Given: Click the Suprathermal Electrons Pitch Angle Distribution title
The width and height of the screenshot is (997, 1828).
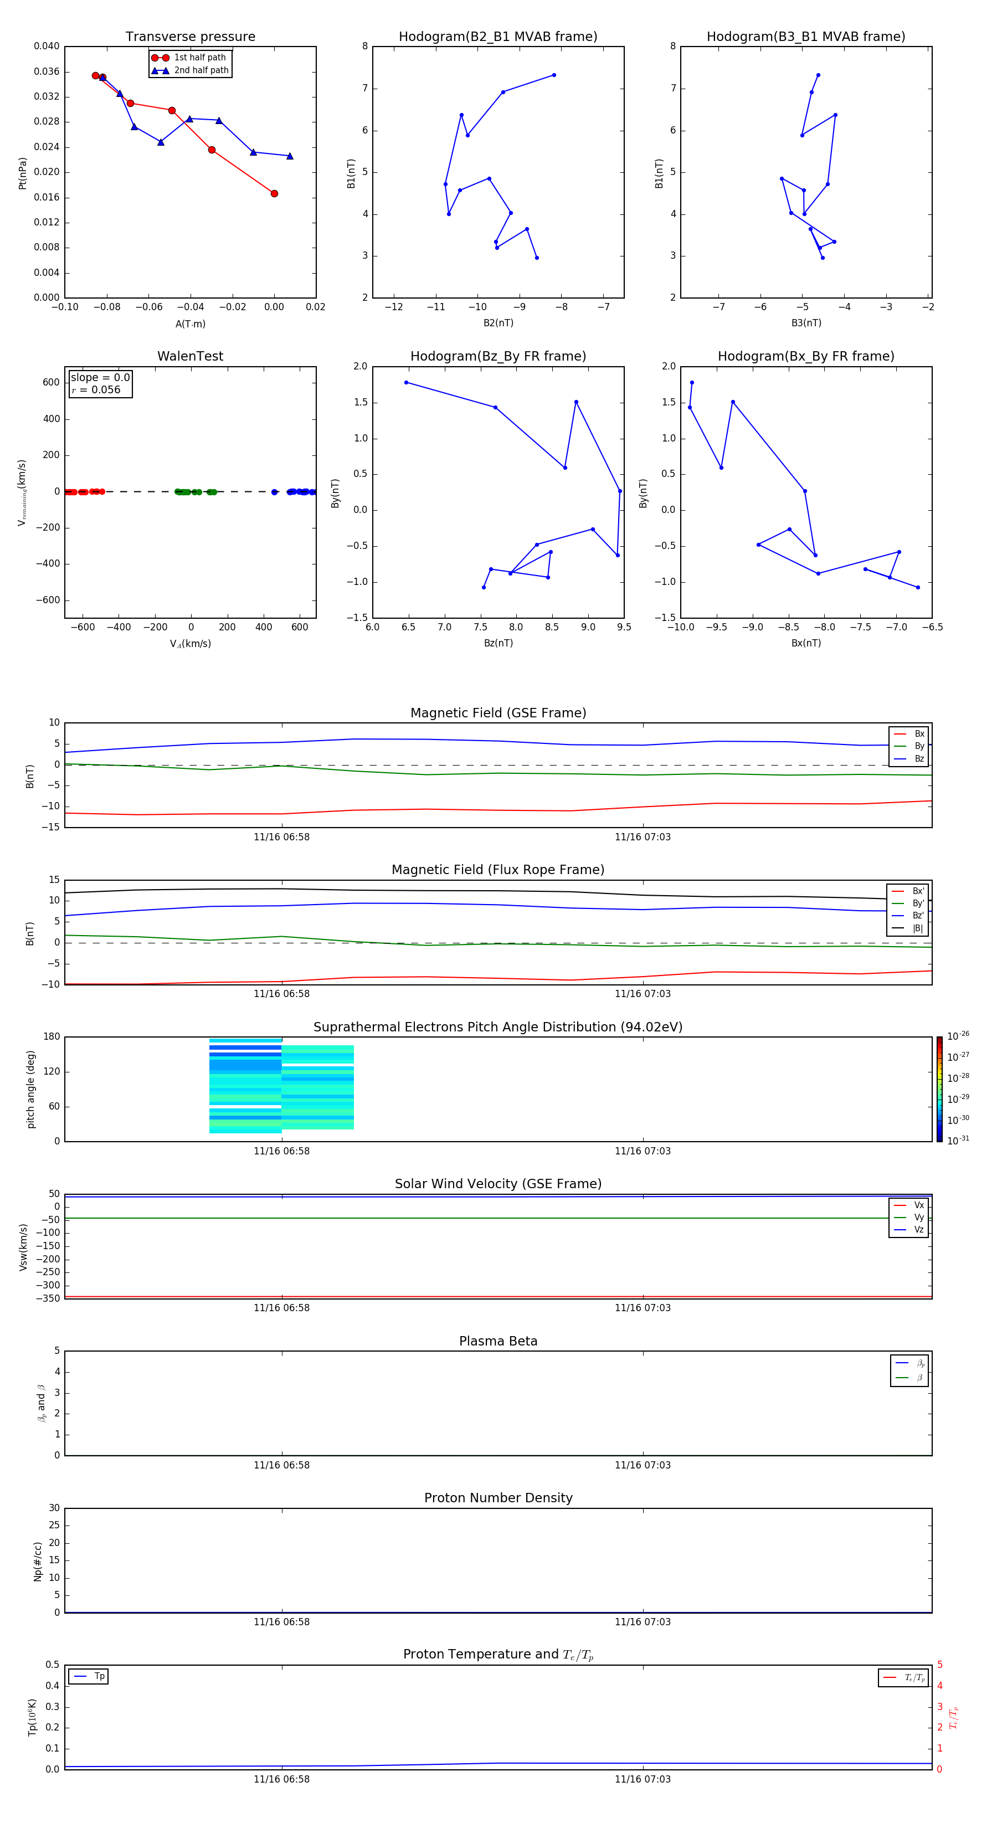Looking at the screenshot, I should pyautogui.click(x=498, y=1028).
